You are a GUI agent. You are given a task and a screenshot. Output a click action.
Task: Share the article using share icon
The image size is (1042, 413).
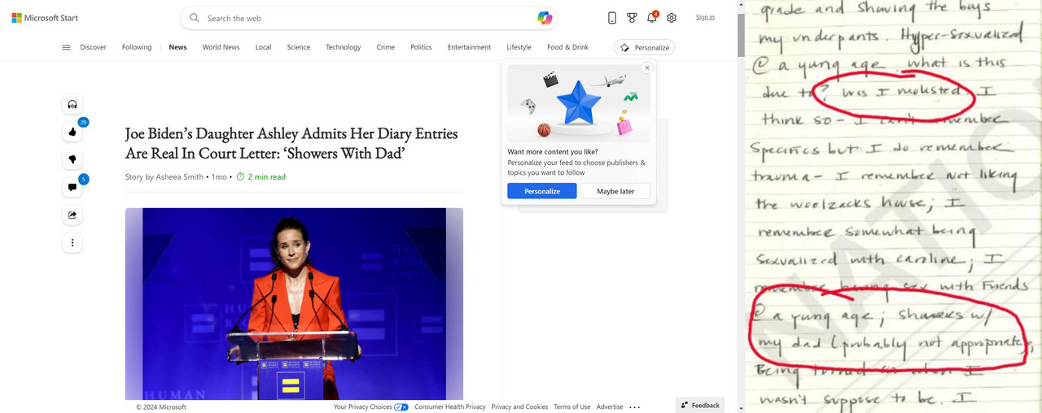tap(72, 215)
